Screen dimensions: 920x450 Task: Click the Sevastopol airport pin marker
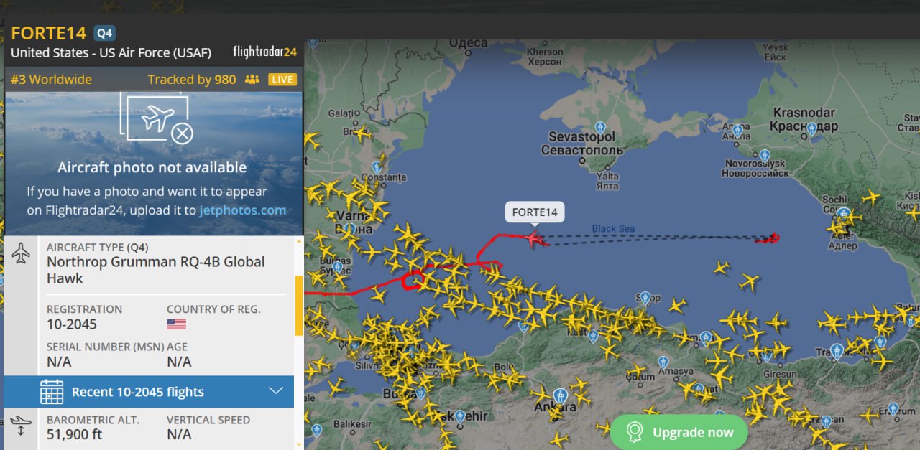600,127
